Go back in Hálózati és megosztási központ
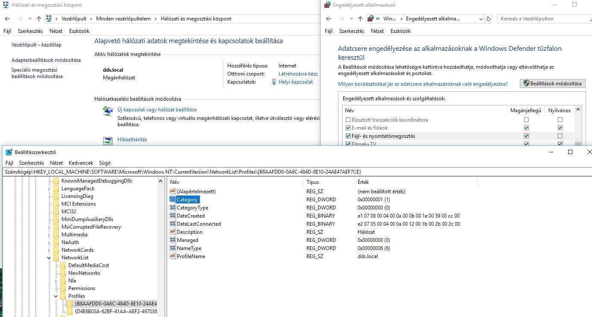The image size is (592, 317). pyautogui.click(x=7, y=19)
